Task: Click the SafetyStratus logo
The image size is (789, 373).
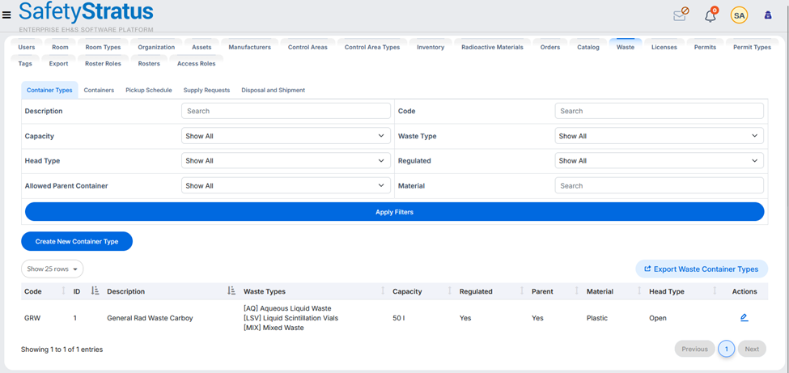Action: [x=86, y=17]
